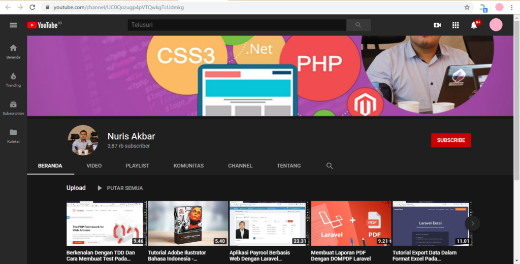This screenshot has width=520, height=264.
Task: Open the create video camera icon
Action: [437, 25]
